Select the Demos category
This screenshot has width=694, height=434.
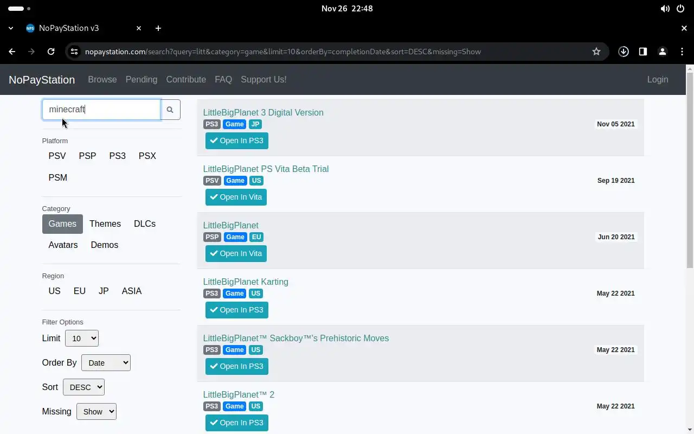click(105, 245)
